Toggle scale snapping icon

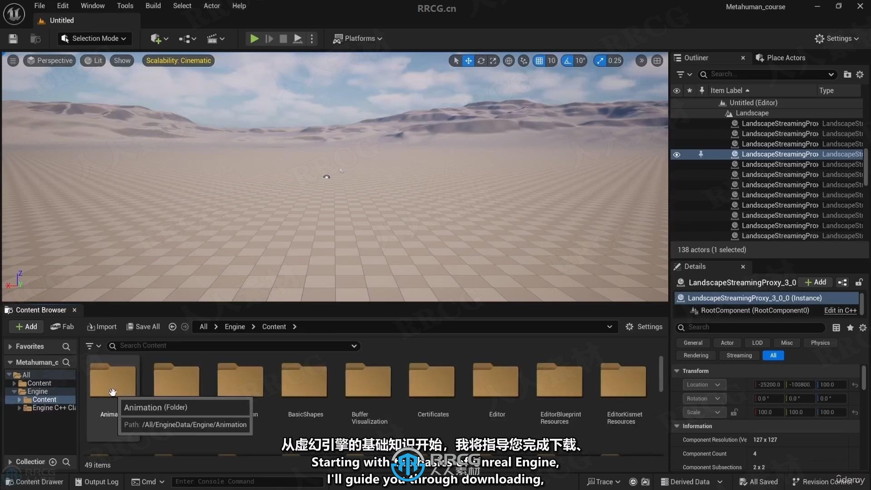pyautogui.click(x=600, y=60)
